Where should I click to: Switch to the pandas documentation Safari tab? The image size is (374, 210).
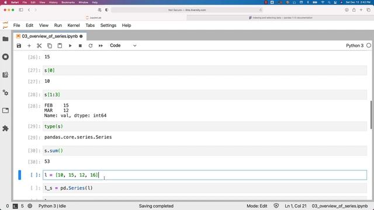(280, 17)
